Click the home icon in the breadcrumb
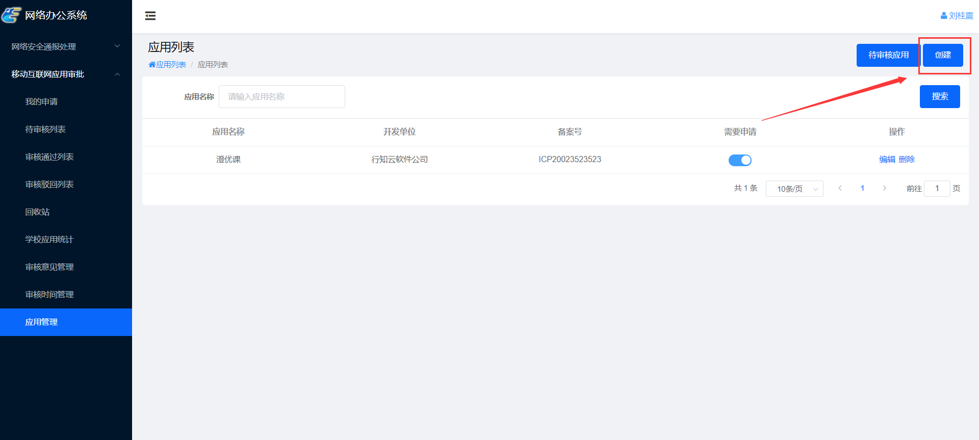Viewport: 979px width, 440px height. click(152, 65)
